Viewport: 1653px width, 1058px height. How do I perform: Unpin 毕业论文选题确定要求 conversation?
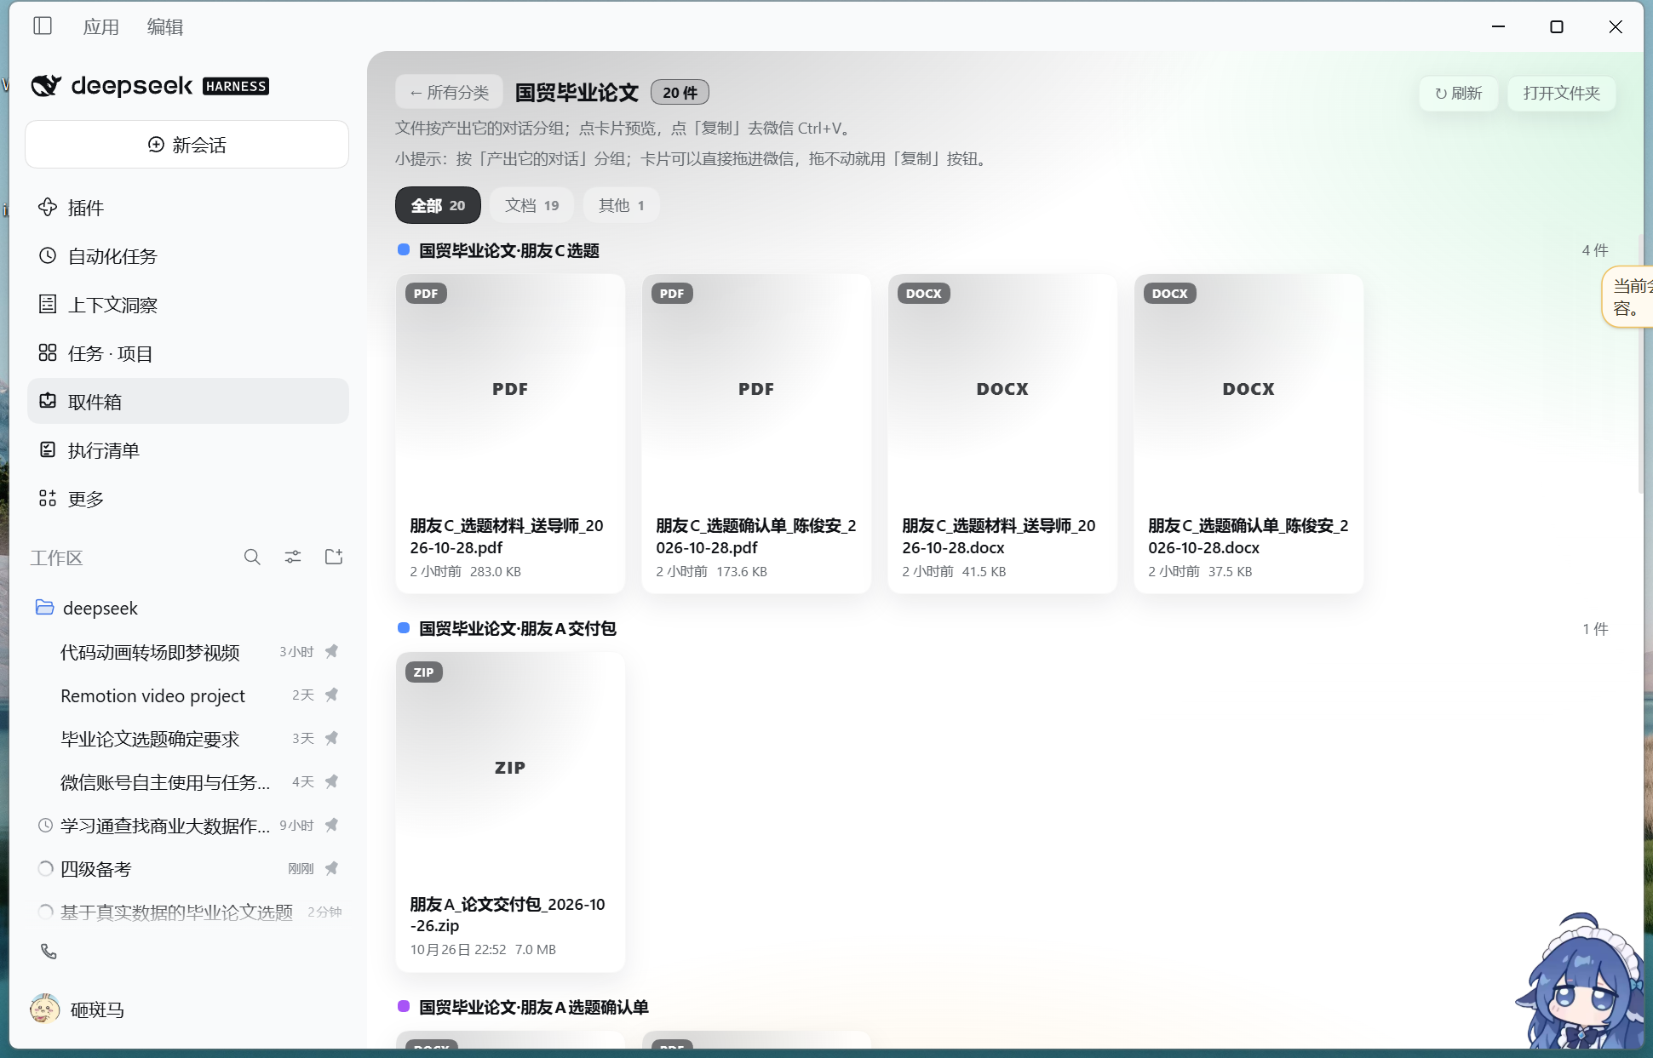332,739
